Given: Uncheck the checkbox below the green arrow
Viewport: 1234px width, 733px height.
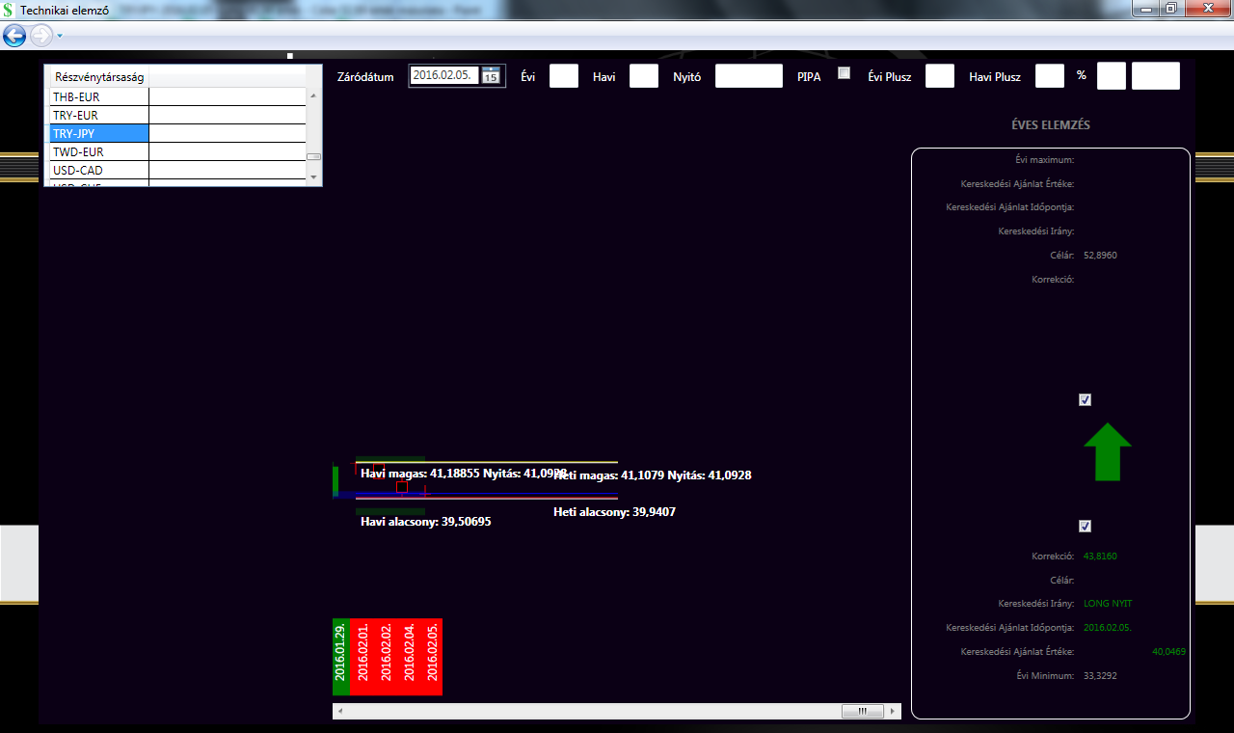Looking at the screenshot, I should (1085, 527).
